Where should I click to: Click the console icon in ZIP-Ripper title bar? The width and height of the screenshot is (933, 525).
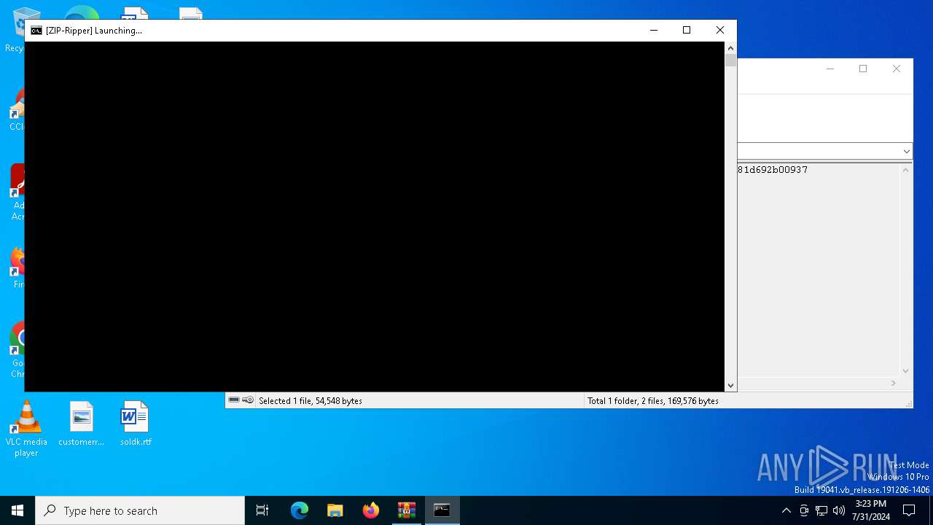[x=36, y=31]
